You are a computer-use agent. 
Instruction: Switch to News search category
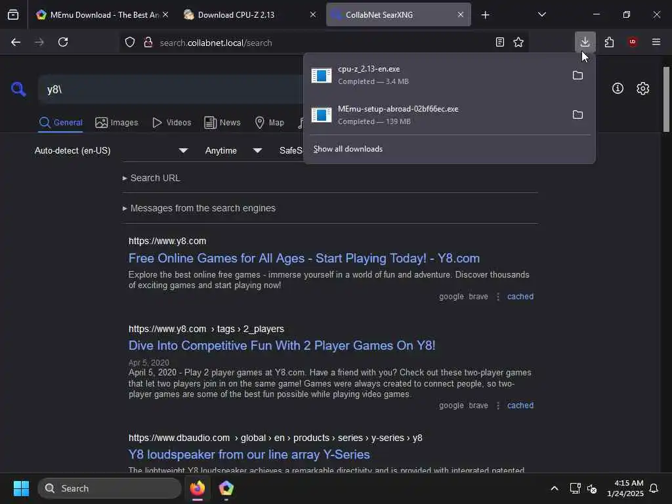point(222,123)
